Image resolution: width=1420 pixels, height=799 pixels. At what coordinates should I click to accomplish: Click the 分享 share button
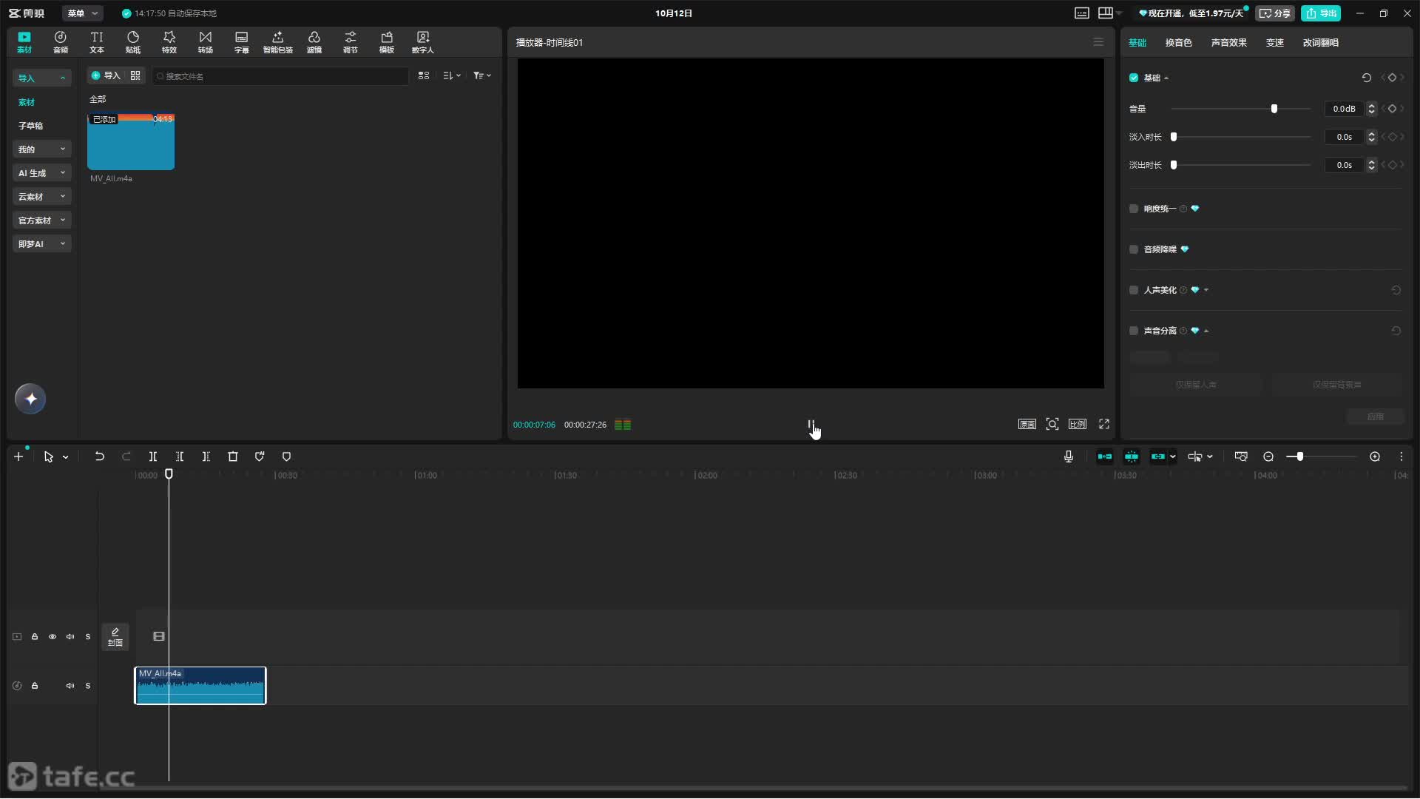(x=1275, y=13)
